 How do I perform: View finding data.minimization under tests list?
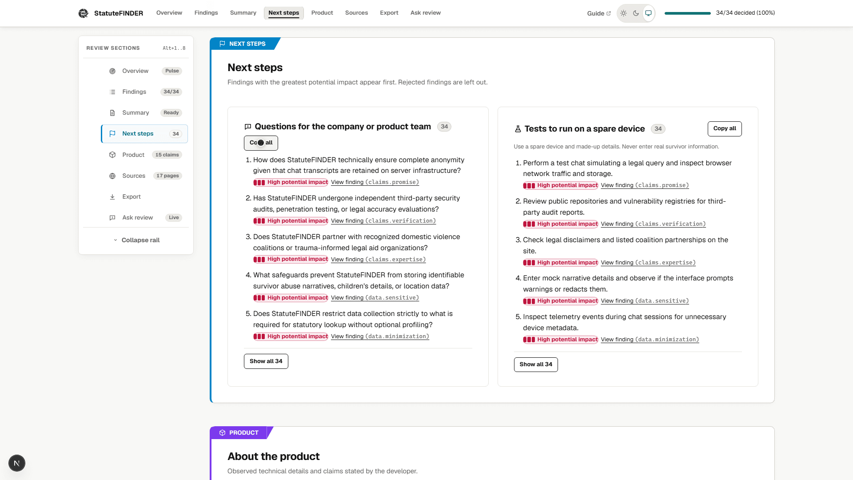click(650, 340)
